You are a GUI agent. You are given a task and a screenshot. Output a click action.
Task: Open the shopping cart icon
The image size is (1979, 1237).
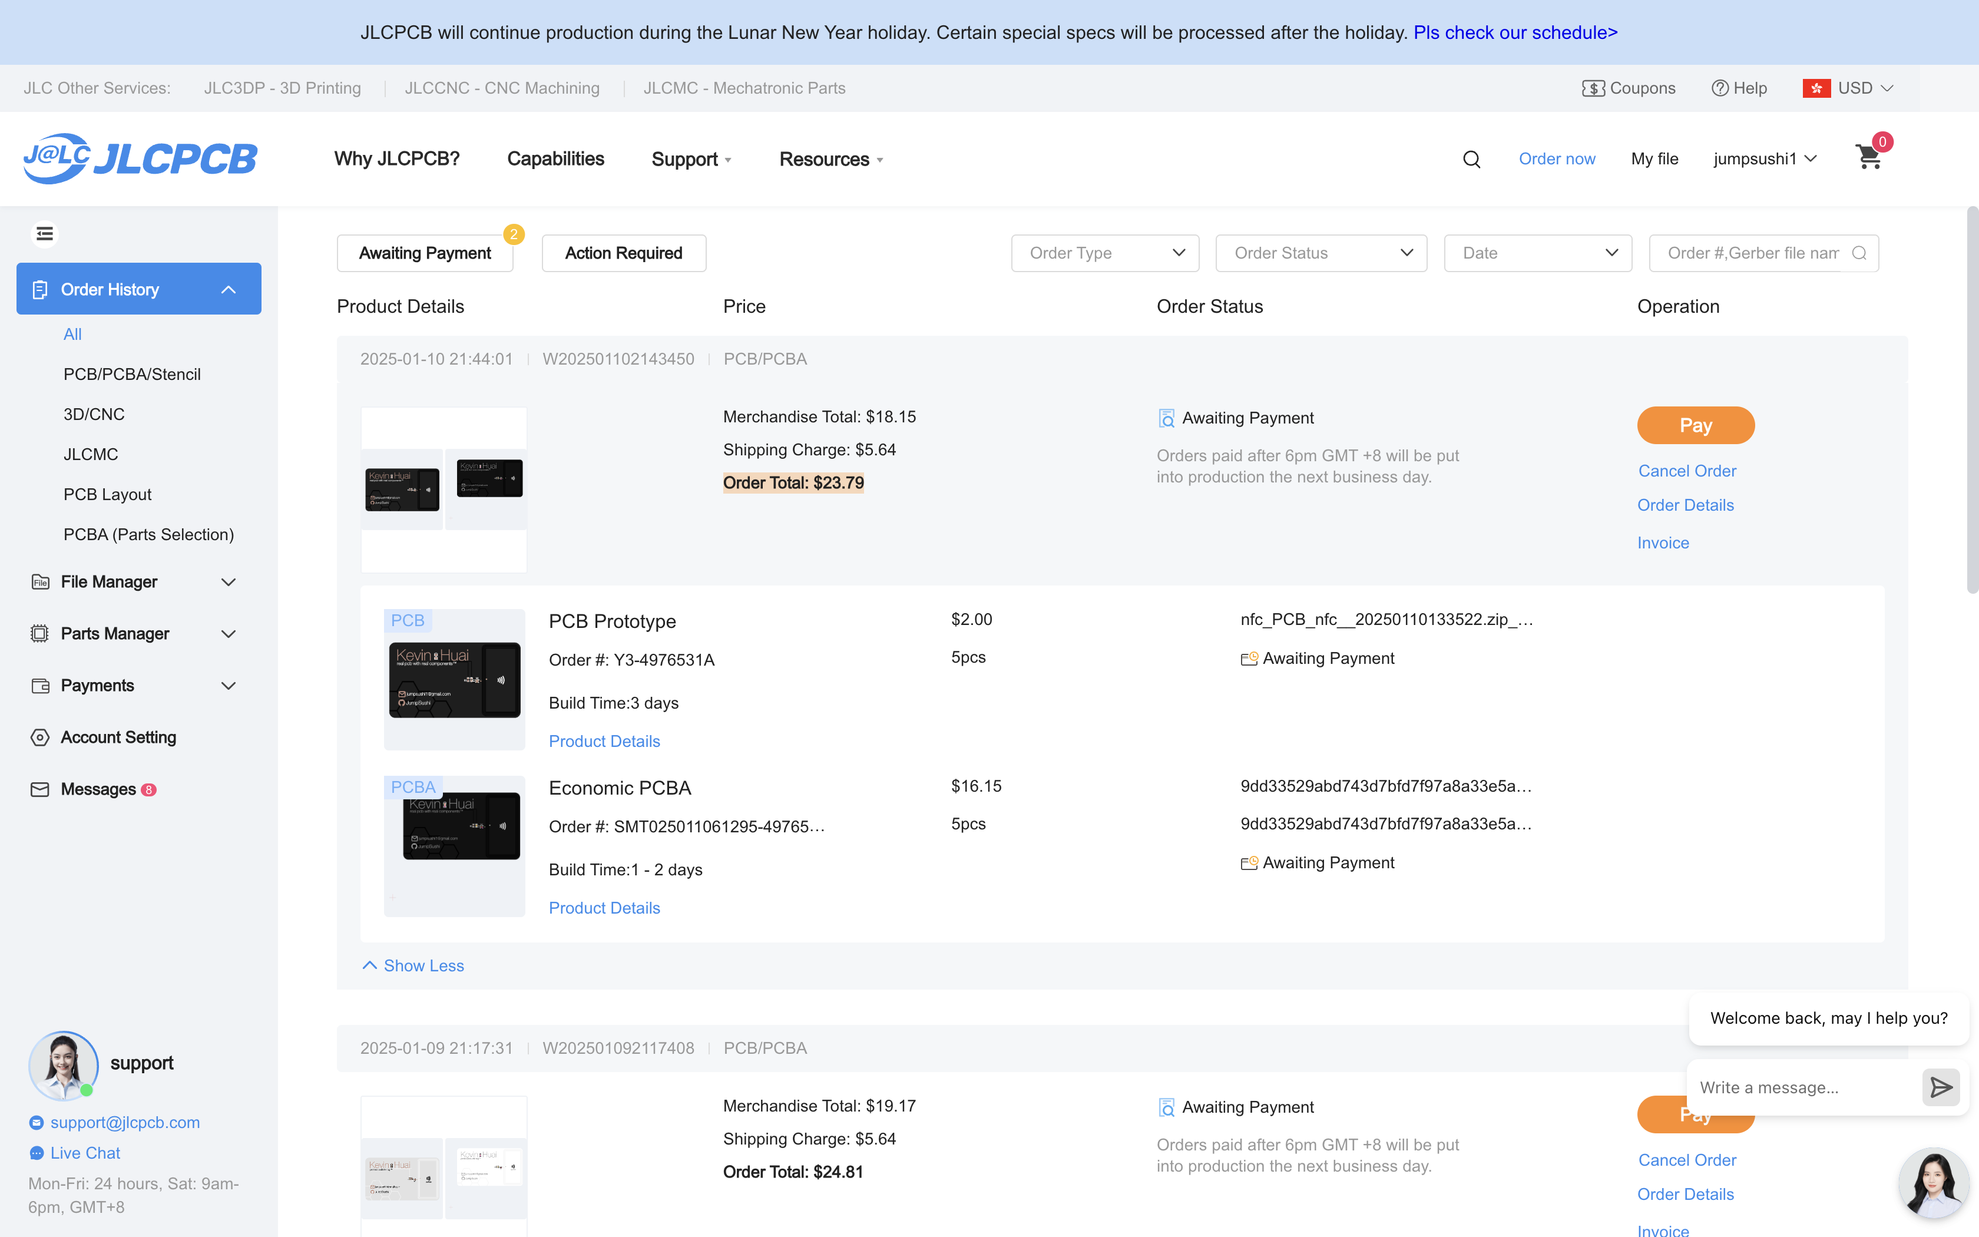(1869, 156)
